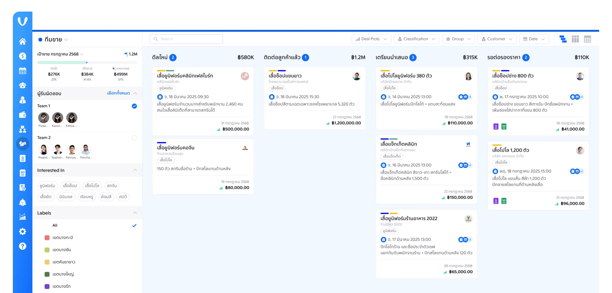Open the Deal Prob. dropdown
The width and height of the screenshot is (612, 293).
click(371, 39)
